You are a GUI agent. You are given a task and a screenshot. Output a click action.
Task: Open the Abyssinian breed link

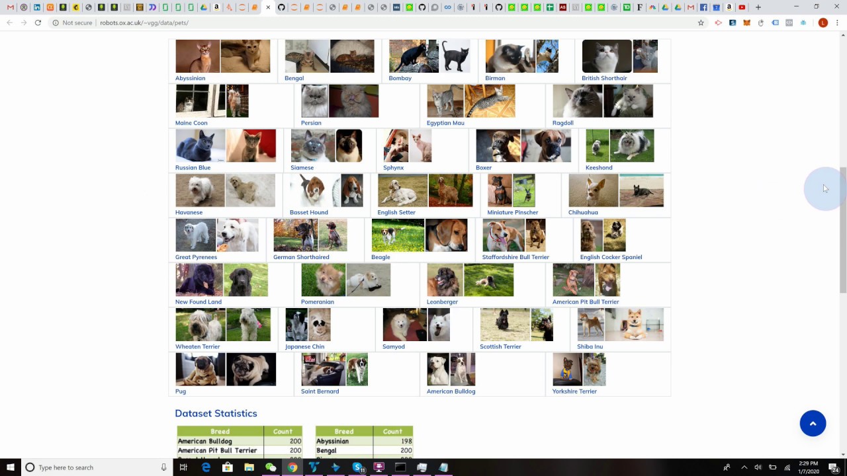190,78
